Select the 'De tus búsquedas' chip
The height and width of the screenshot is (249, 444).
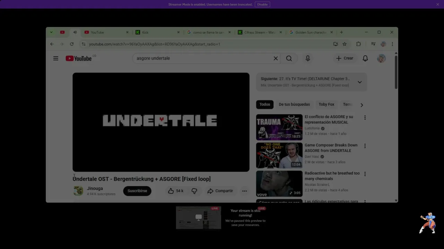coord(294,104)
